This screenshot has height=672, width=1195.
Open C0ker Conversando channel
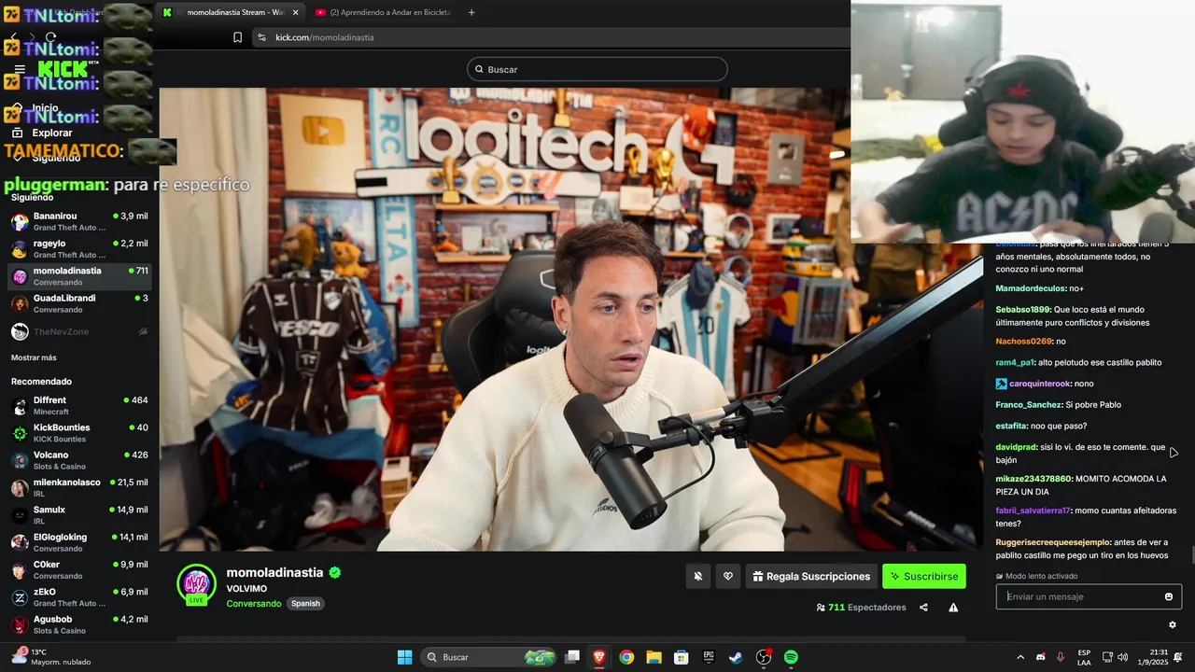(x=79, y=569)
